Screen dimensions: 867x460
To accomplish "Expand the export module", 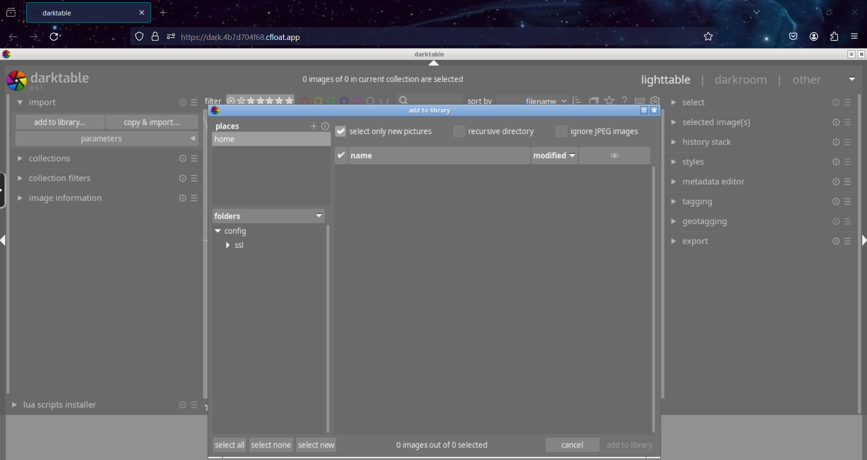I will tap(673, 241).
